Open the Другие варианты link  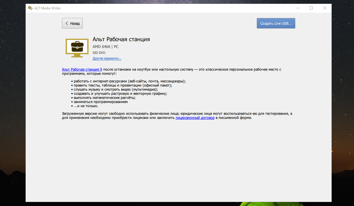pos(107,59)
